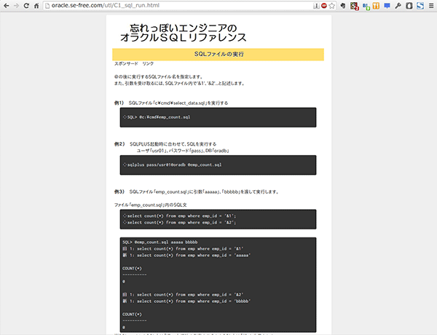The height and width of the screenshot is (335, 437).
Task: Click the line beginning @の後に実行するSQLファイル名
Action: pyautogui.click(x=159, y=76)
